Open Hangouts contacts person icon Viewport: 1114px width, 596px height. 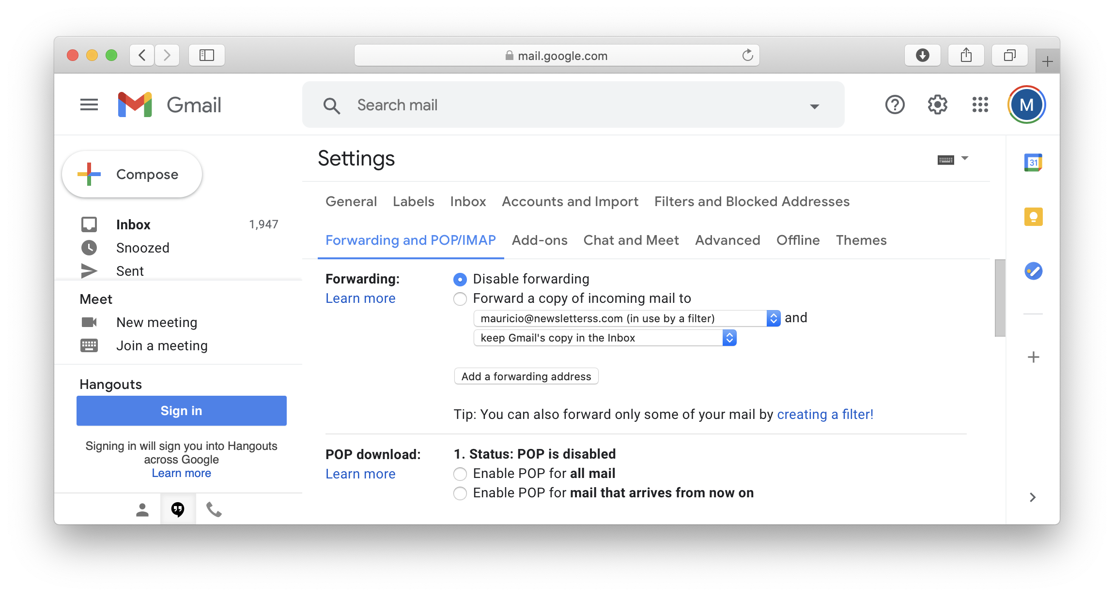[x=142, y=509]
